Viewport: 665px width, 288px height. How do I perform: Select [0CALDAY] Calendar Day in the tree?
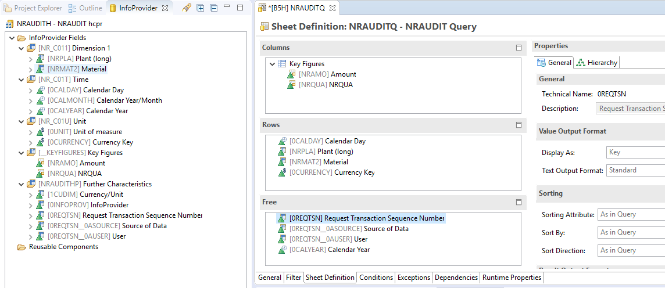85,90
